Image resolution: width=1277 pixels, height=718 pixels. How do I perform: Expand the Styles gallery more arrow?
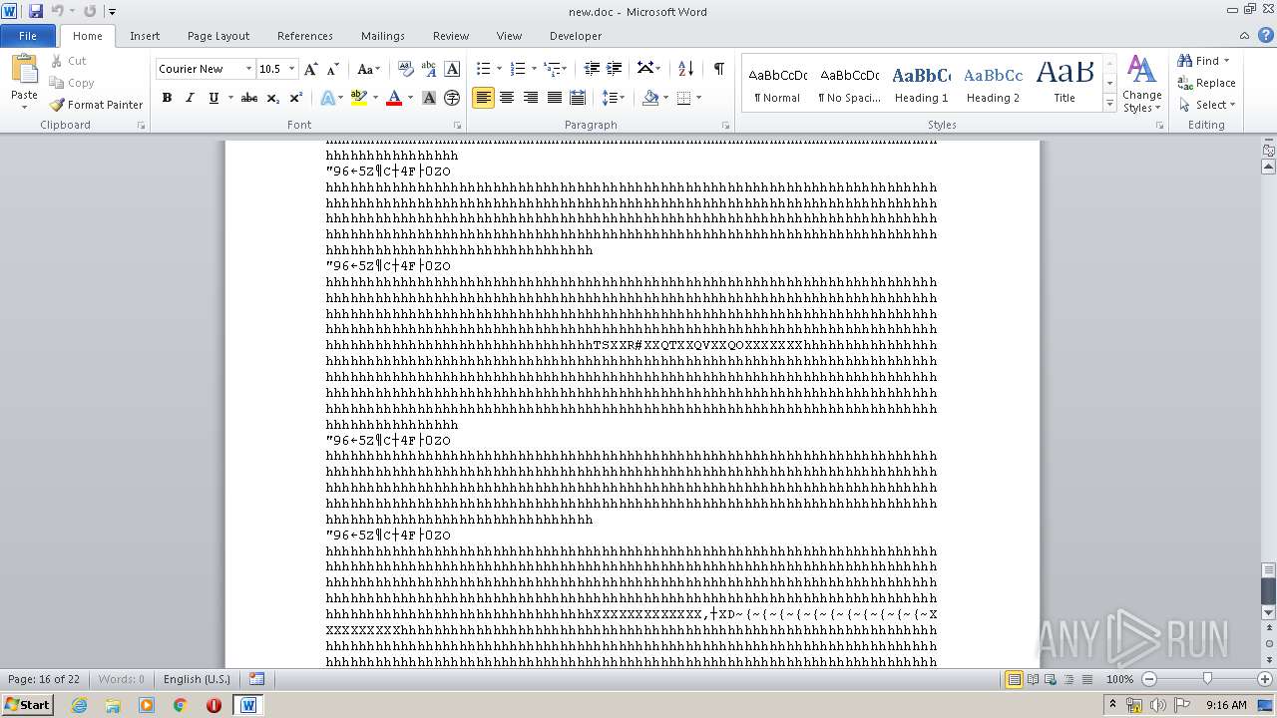[x=1109, y=104]
